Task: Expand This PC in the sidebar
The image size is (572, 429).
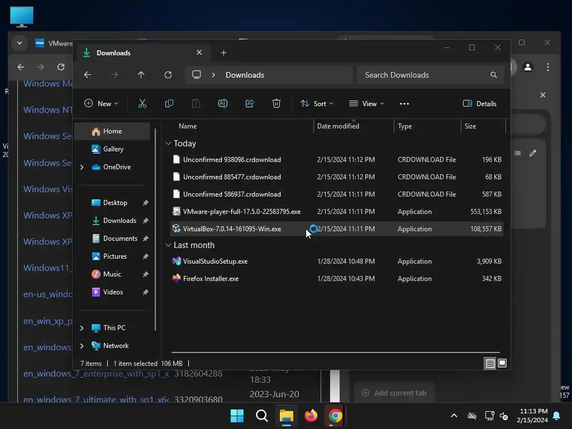Action: [82, 328]
